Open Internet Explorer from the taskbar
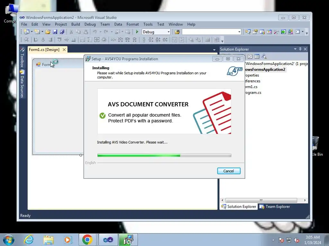 click(x=29, y=240)
